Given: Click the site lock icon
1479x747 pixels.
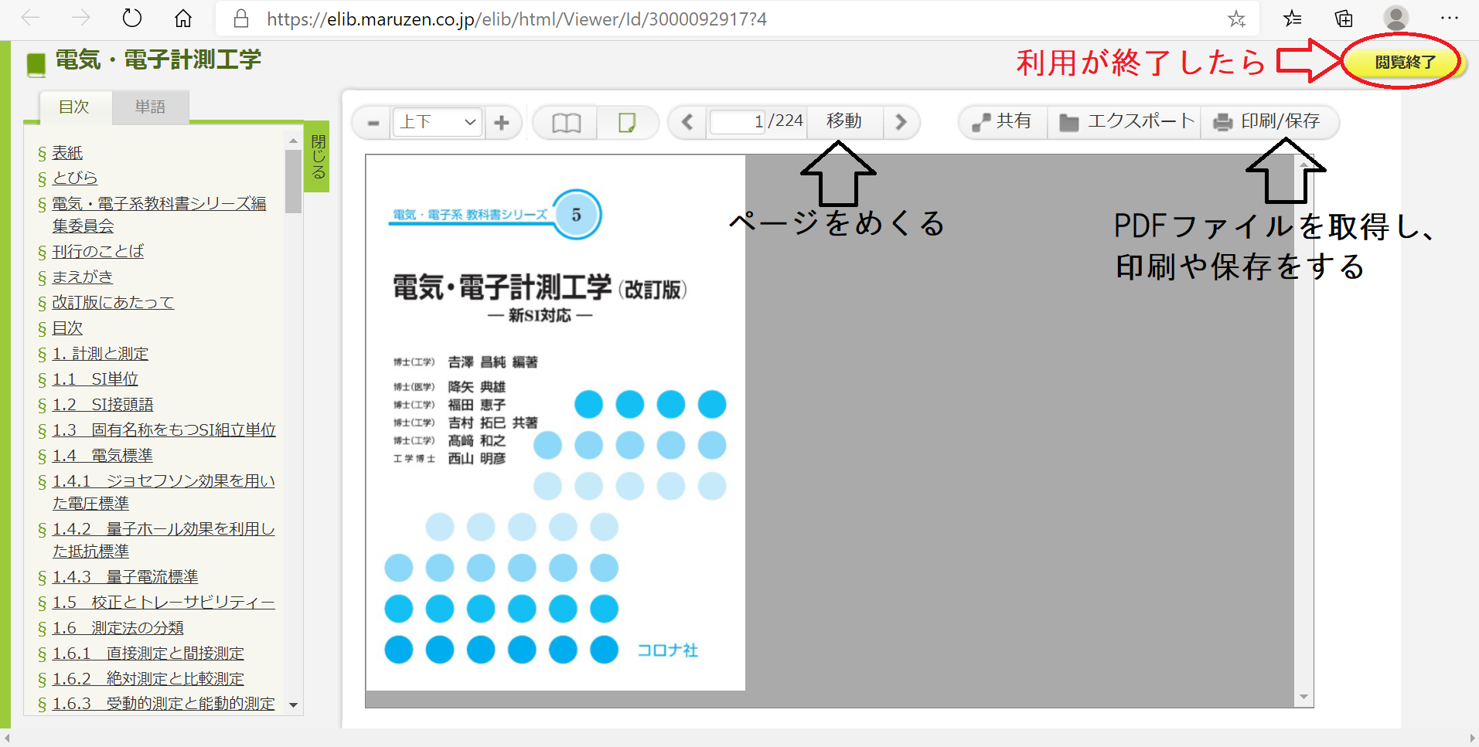Looking at the screenshot, I should click(x=241, y=19).
